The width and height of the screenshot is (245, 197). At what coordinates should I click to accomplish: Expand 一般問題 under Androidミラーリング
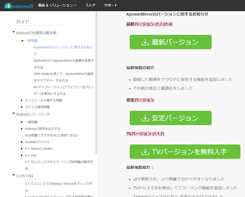pos(22,122)
